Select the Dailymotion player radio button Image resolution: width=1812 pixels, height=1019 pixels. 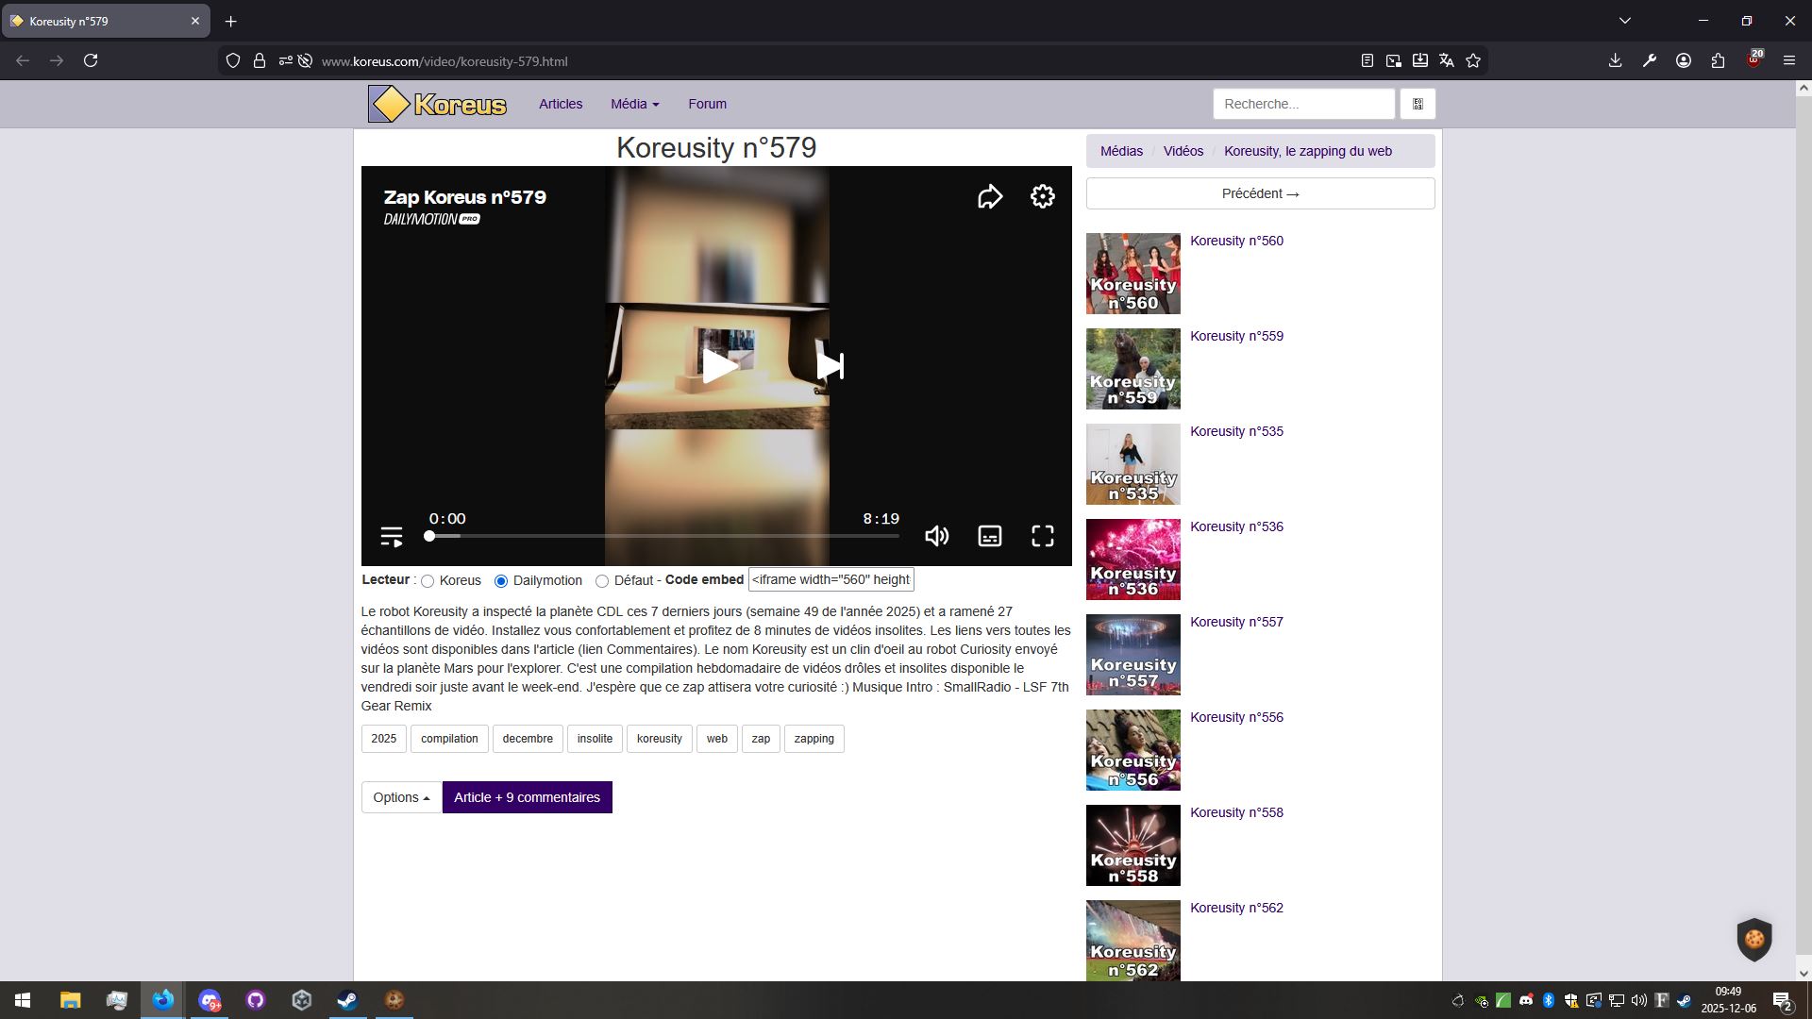point(501,581)
